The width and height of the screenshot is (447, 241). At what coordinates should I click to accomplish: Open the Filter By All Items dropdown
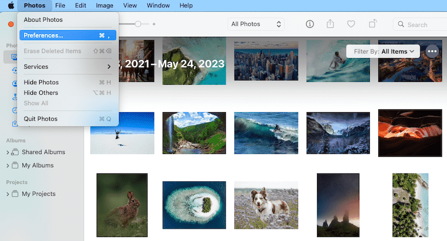pyautogui.click(x=383, y=51)
